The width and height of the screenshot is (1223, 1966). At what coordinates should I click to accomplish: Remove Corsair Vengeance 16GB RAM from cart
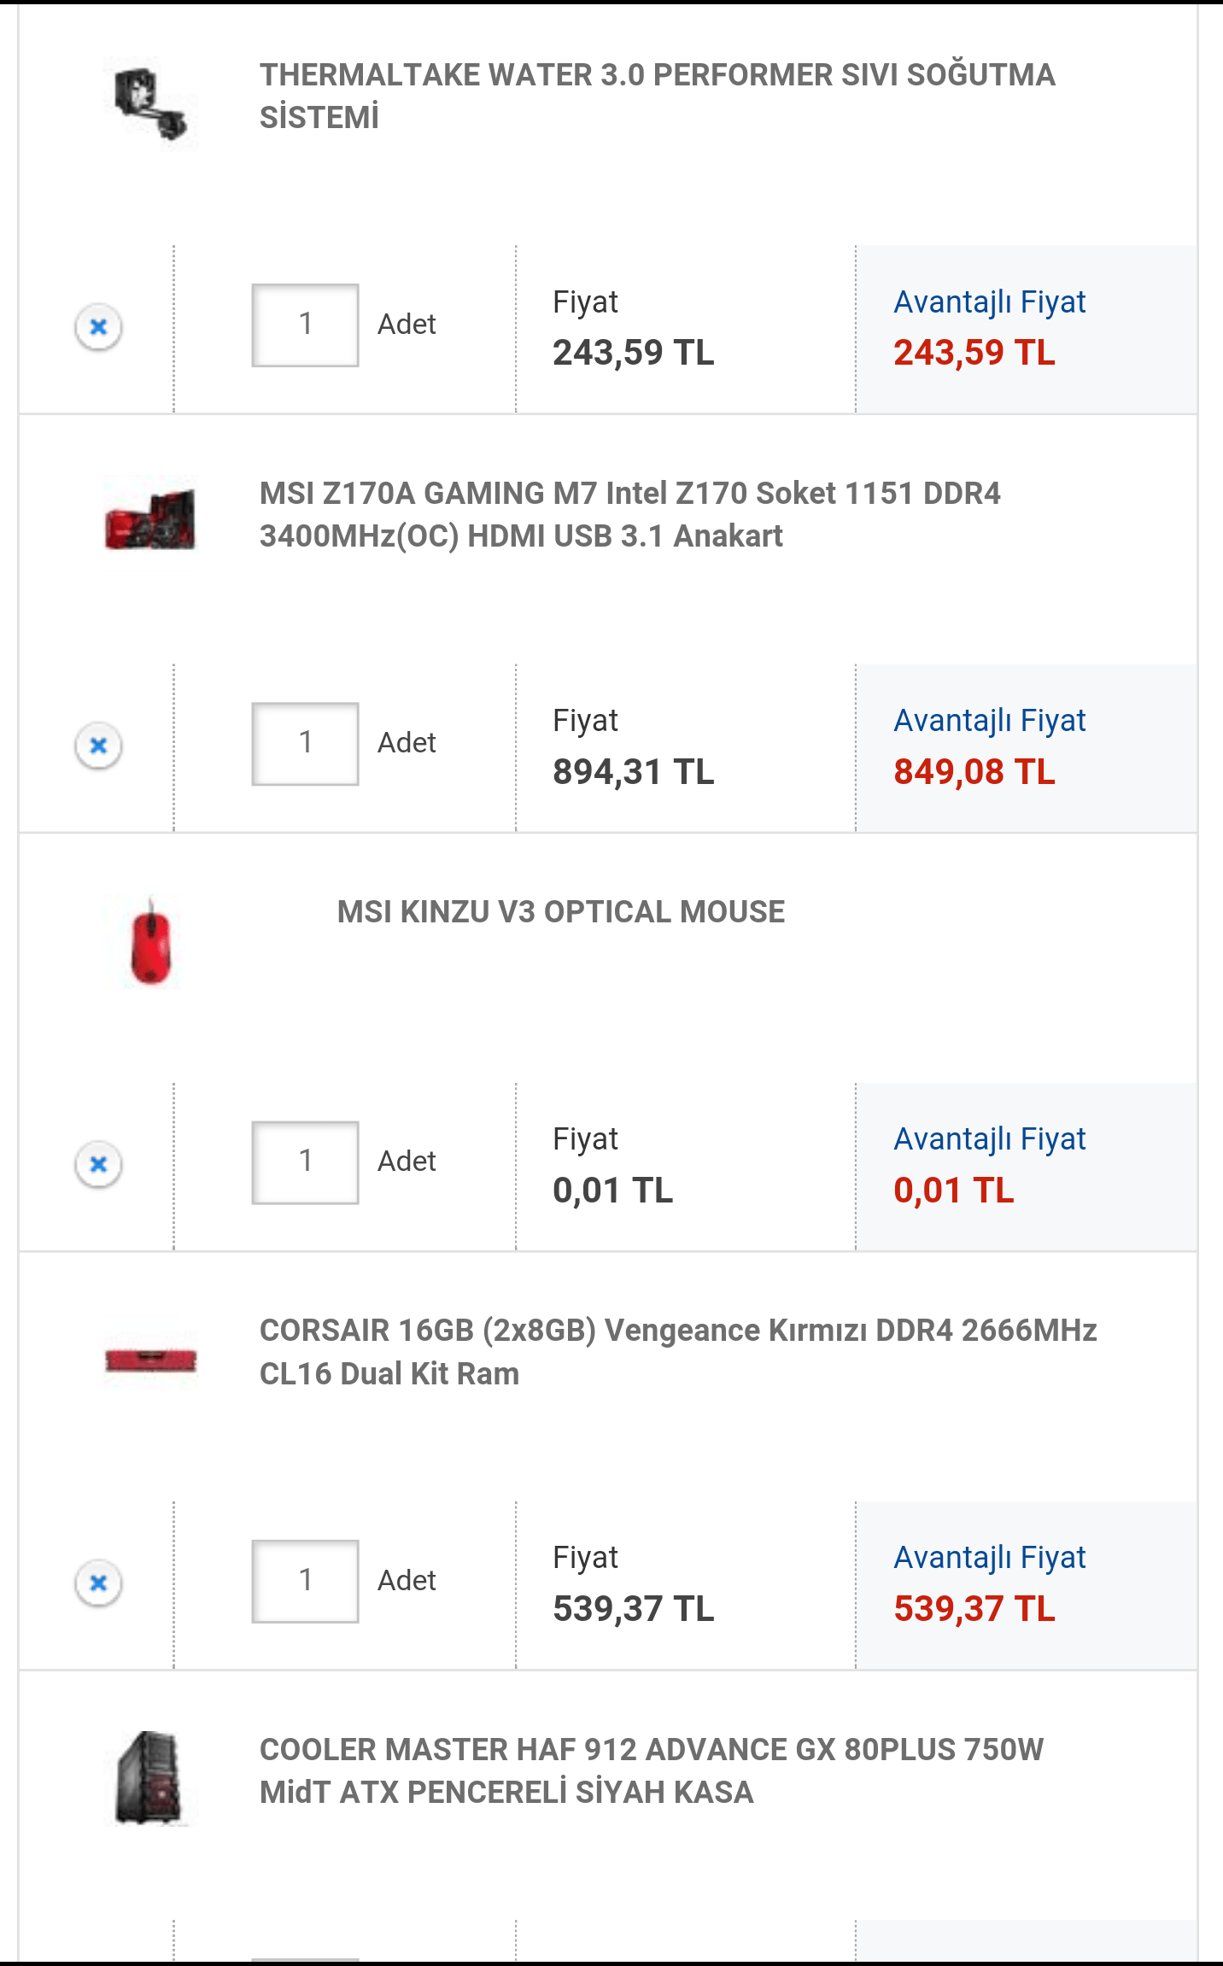[x=98, y=1583]
